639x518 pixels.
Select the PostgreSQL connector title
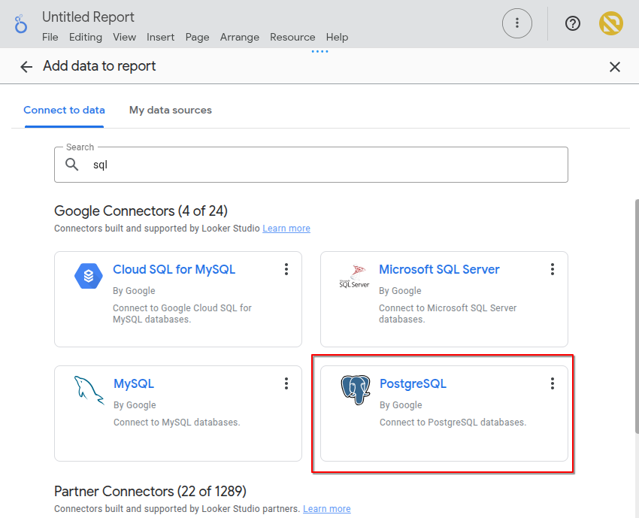coord(413,383)
